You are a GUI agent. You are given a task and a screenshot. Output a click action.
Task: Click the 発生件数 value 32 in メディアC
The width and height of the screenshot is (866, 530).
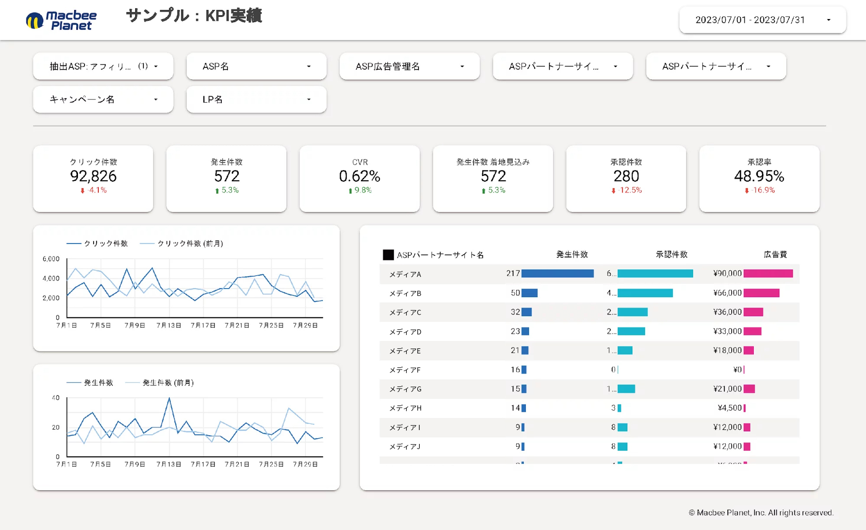tap(515, 312)
